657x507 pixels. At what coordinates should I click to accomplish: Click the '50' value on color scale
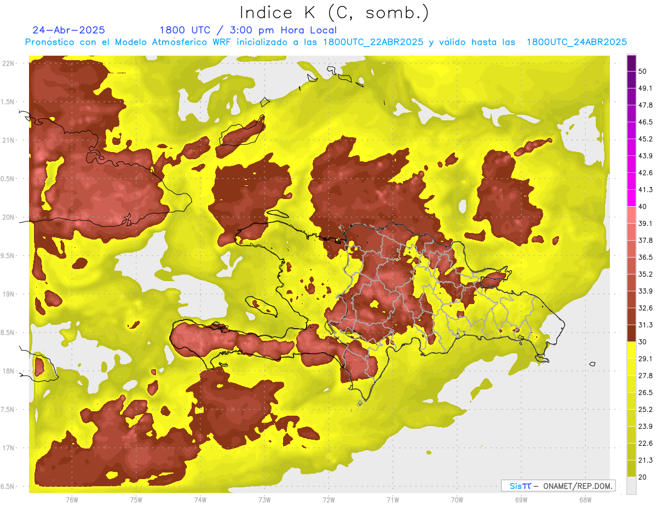(x=643, y=71)
